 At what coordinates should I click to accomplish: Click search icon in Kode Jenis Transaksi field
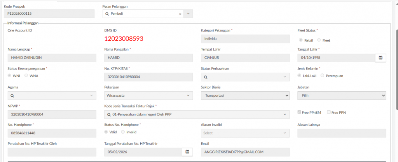(109, 114)
